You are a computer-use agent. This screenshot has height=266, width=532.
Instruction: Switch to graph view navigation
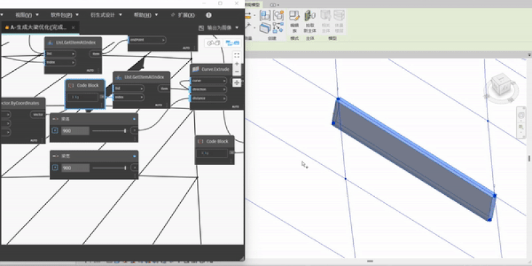tap(233, 43)
